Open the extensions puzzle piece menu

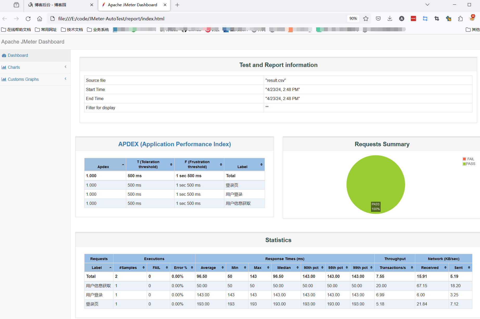(460, 19)
